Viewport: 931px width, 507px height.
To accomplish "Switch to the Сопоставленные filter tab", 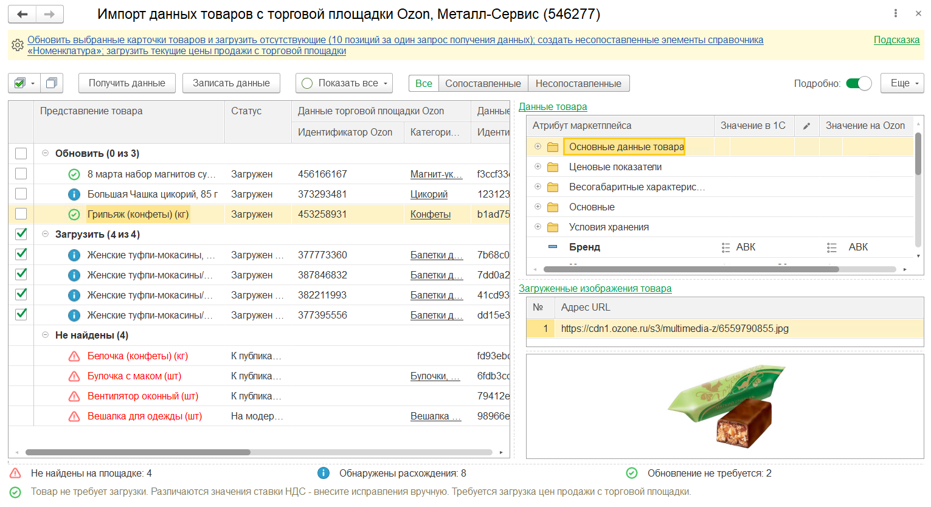I will (x=483, y=83).
